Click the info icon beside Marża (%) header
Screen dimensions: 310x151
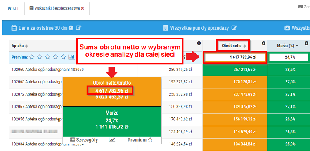306,43
